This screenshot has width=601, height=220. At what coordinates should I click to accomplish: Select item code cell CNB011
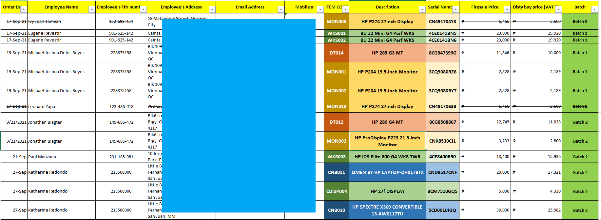coord(337,172)
